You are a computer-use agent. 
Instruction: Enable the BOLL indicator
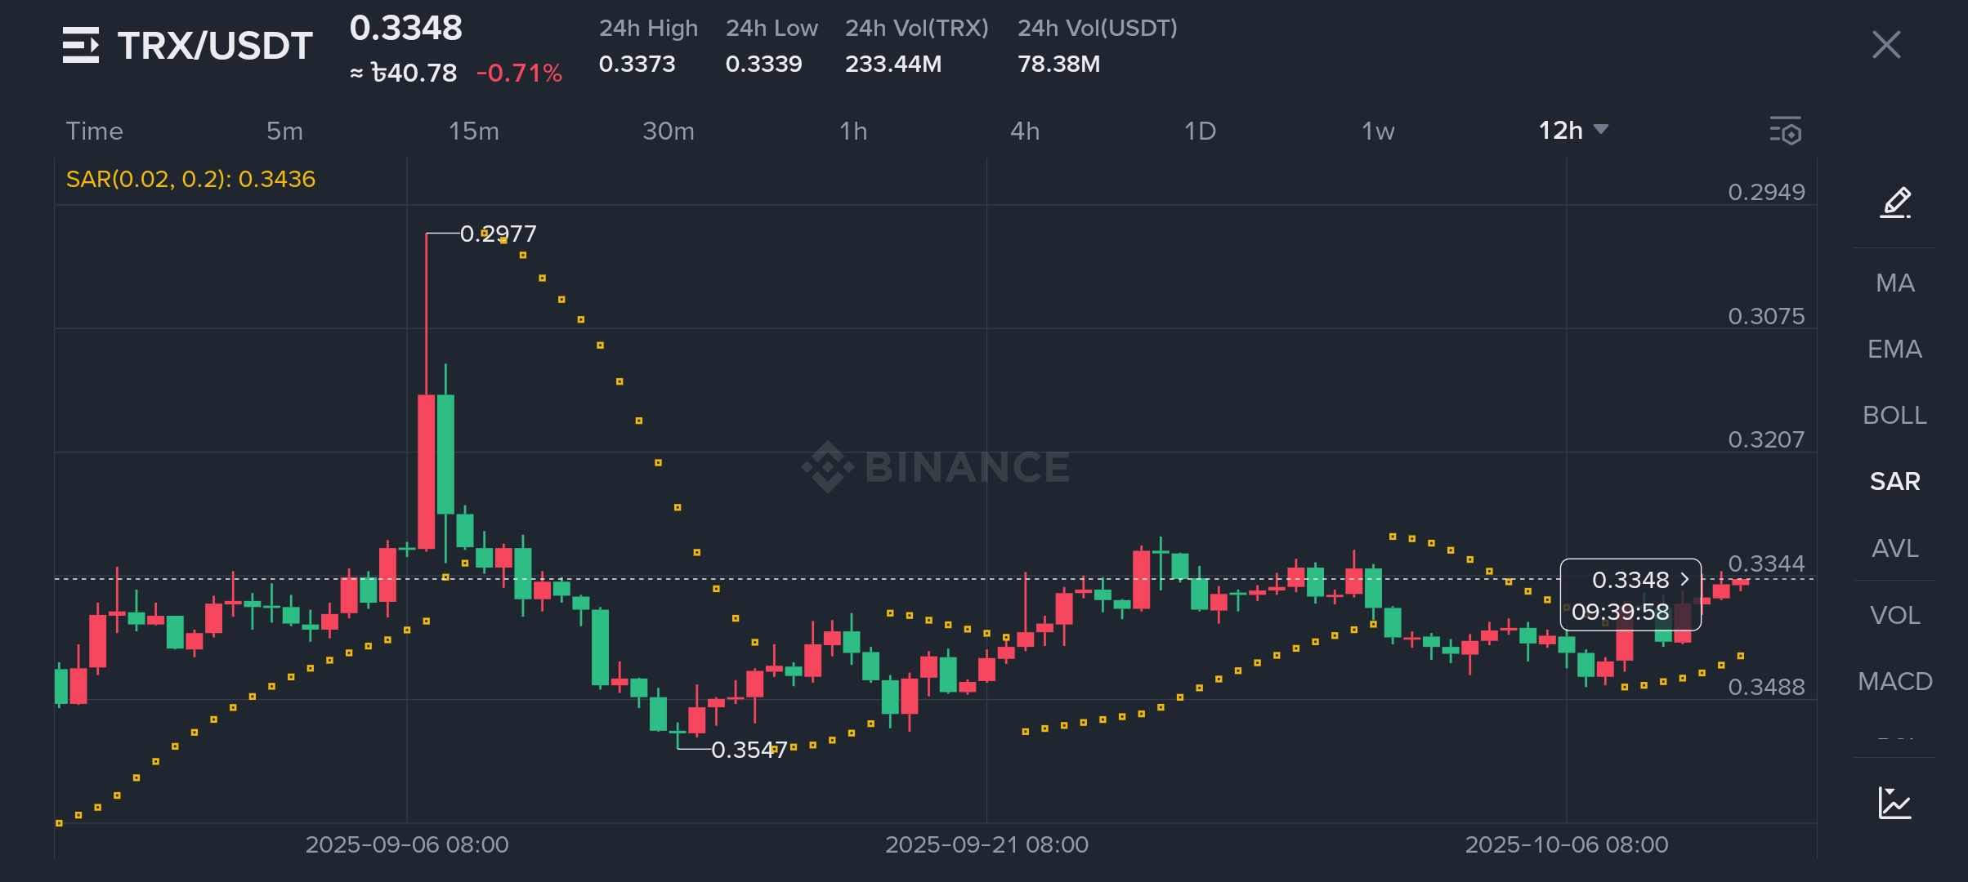(1894, 416)
